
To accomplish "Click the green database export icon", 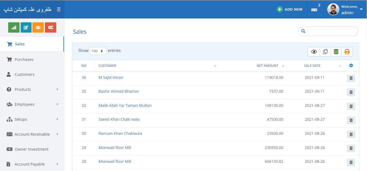I will (336, 52).
